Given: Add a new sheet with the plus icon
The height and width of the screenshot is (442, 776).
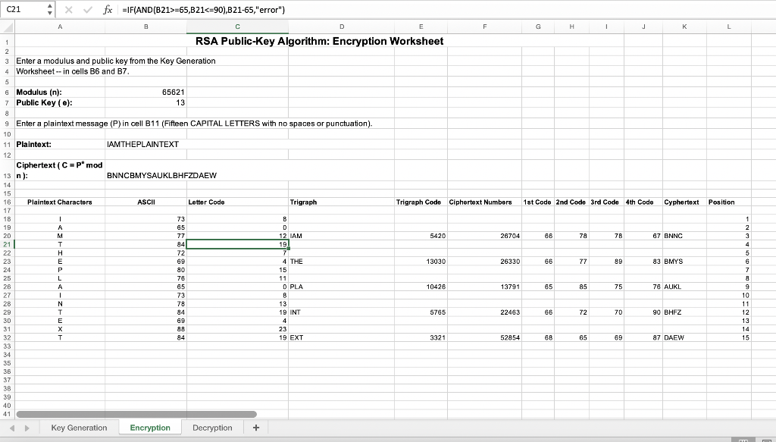Looking at the screenshot, I should pyautogui.click(x=255, y=428).
